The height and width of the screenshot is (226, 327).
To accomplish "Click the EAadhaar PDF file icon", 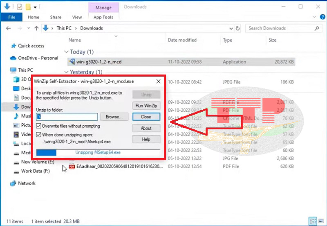I will point(72,167).
